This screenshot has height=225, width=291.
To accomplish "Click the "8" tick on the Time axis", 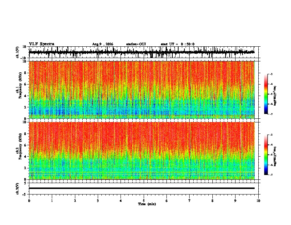I will pyautogui.click(x=212, y=201).
